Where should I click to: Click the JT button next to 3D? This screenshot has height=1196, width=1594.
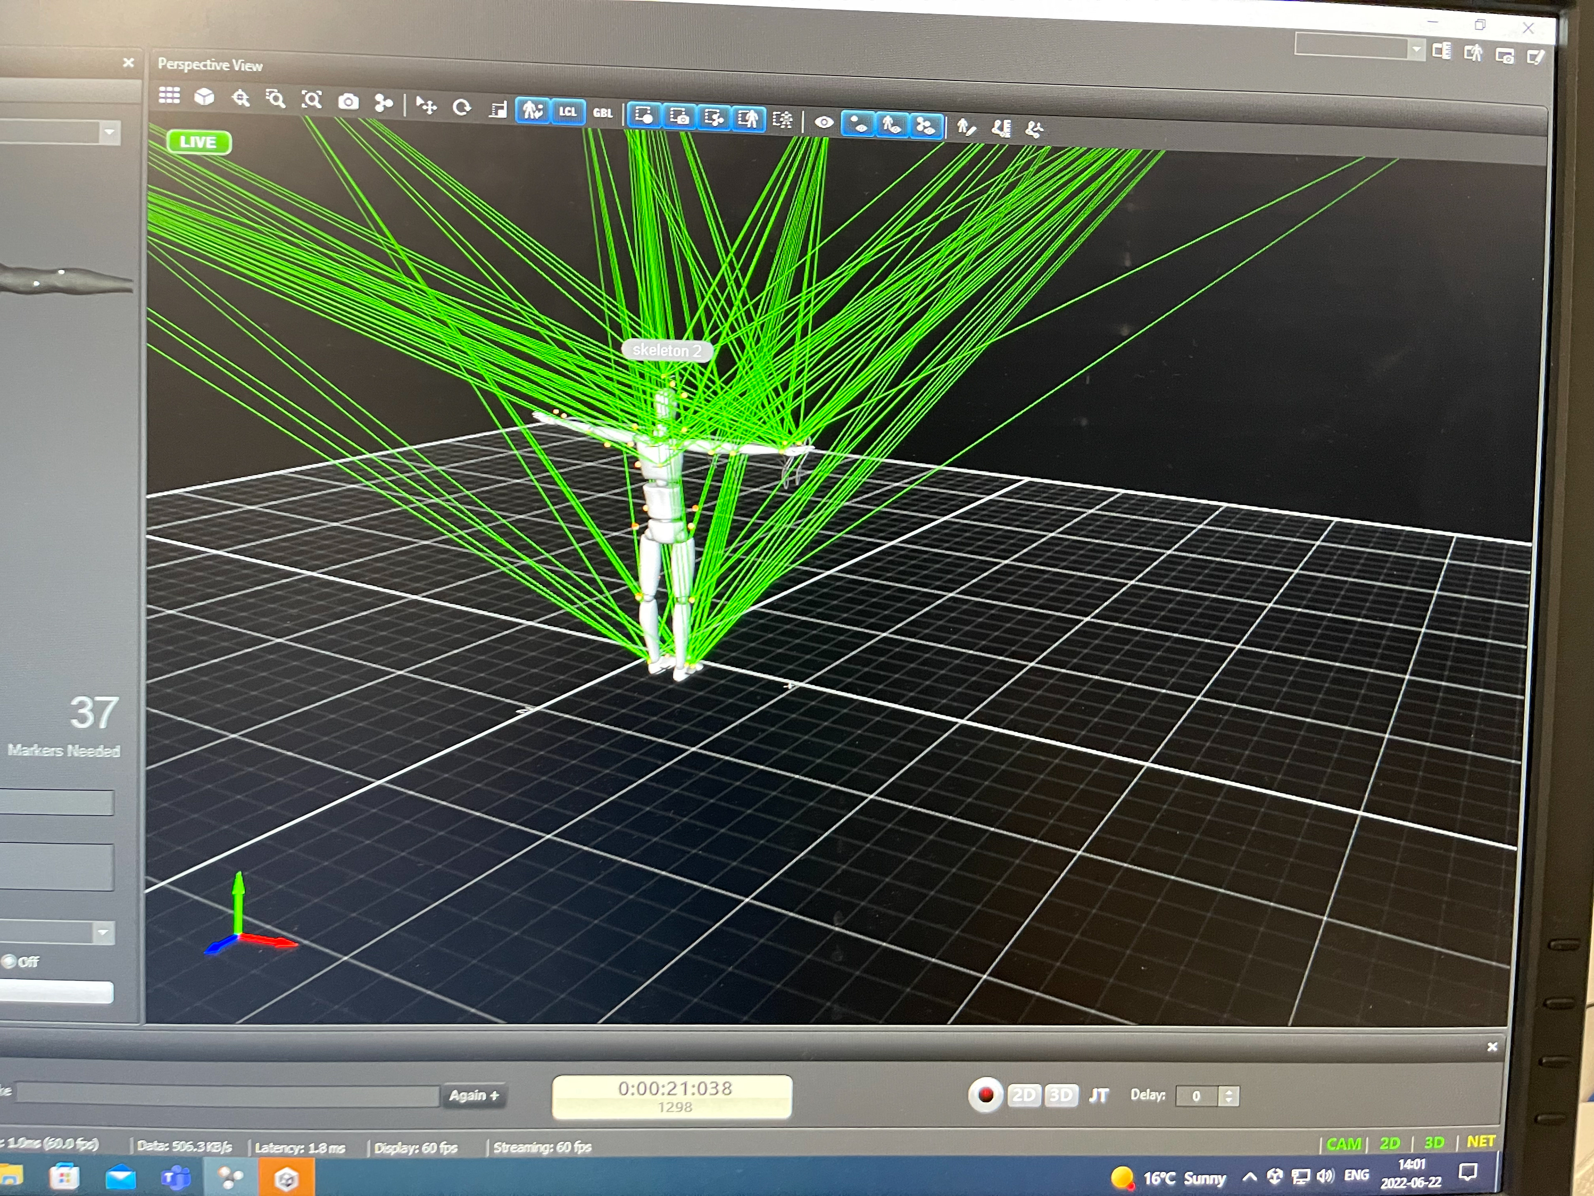pyautogui.click(x=1098, y=1096)
